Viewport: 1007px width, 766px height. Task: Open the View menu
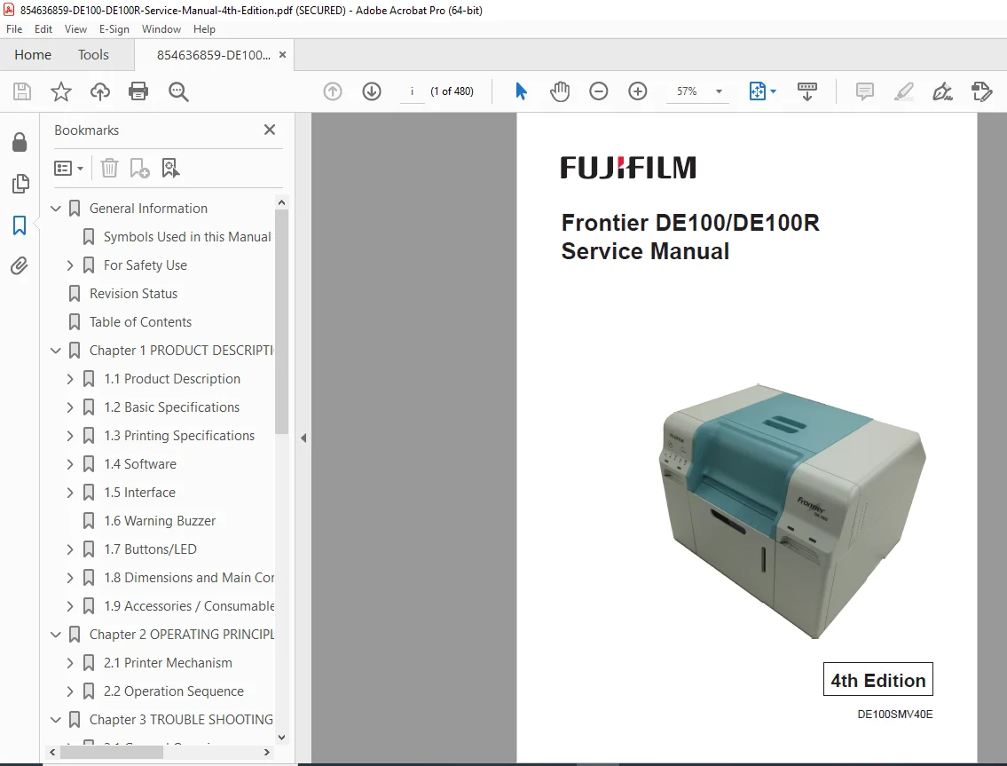[x=75, y=29]
